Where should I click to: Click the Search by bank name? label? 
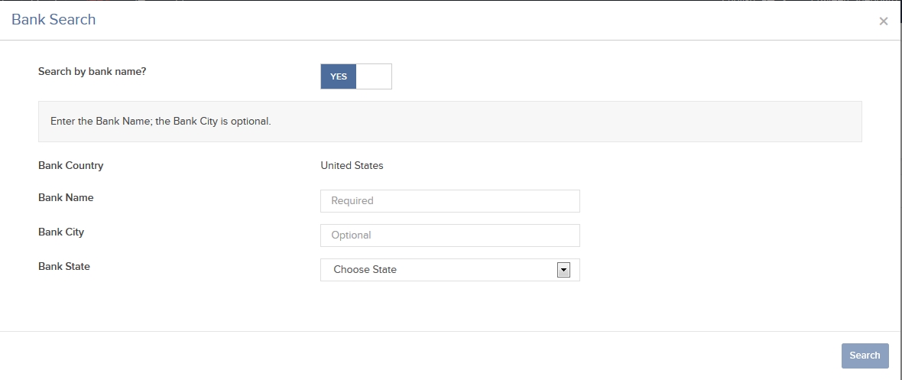pos(92,72)
